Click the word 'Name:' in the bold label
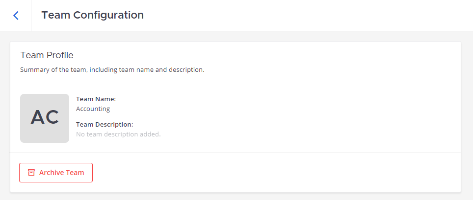 coord(106,99)
